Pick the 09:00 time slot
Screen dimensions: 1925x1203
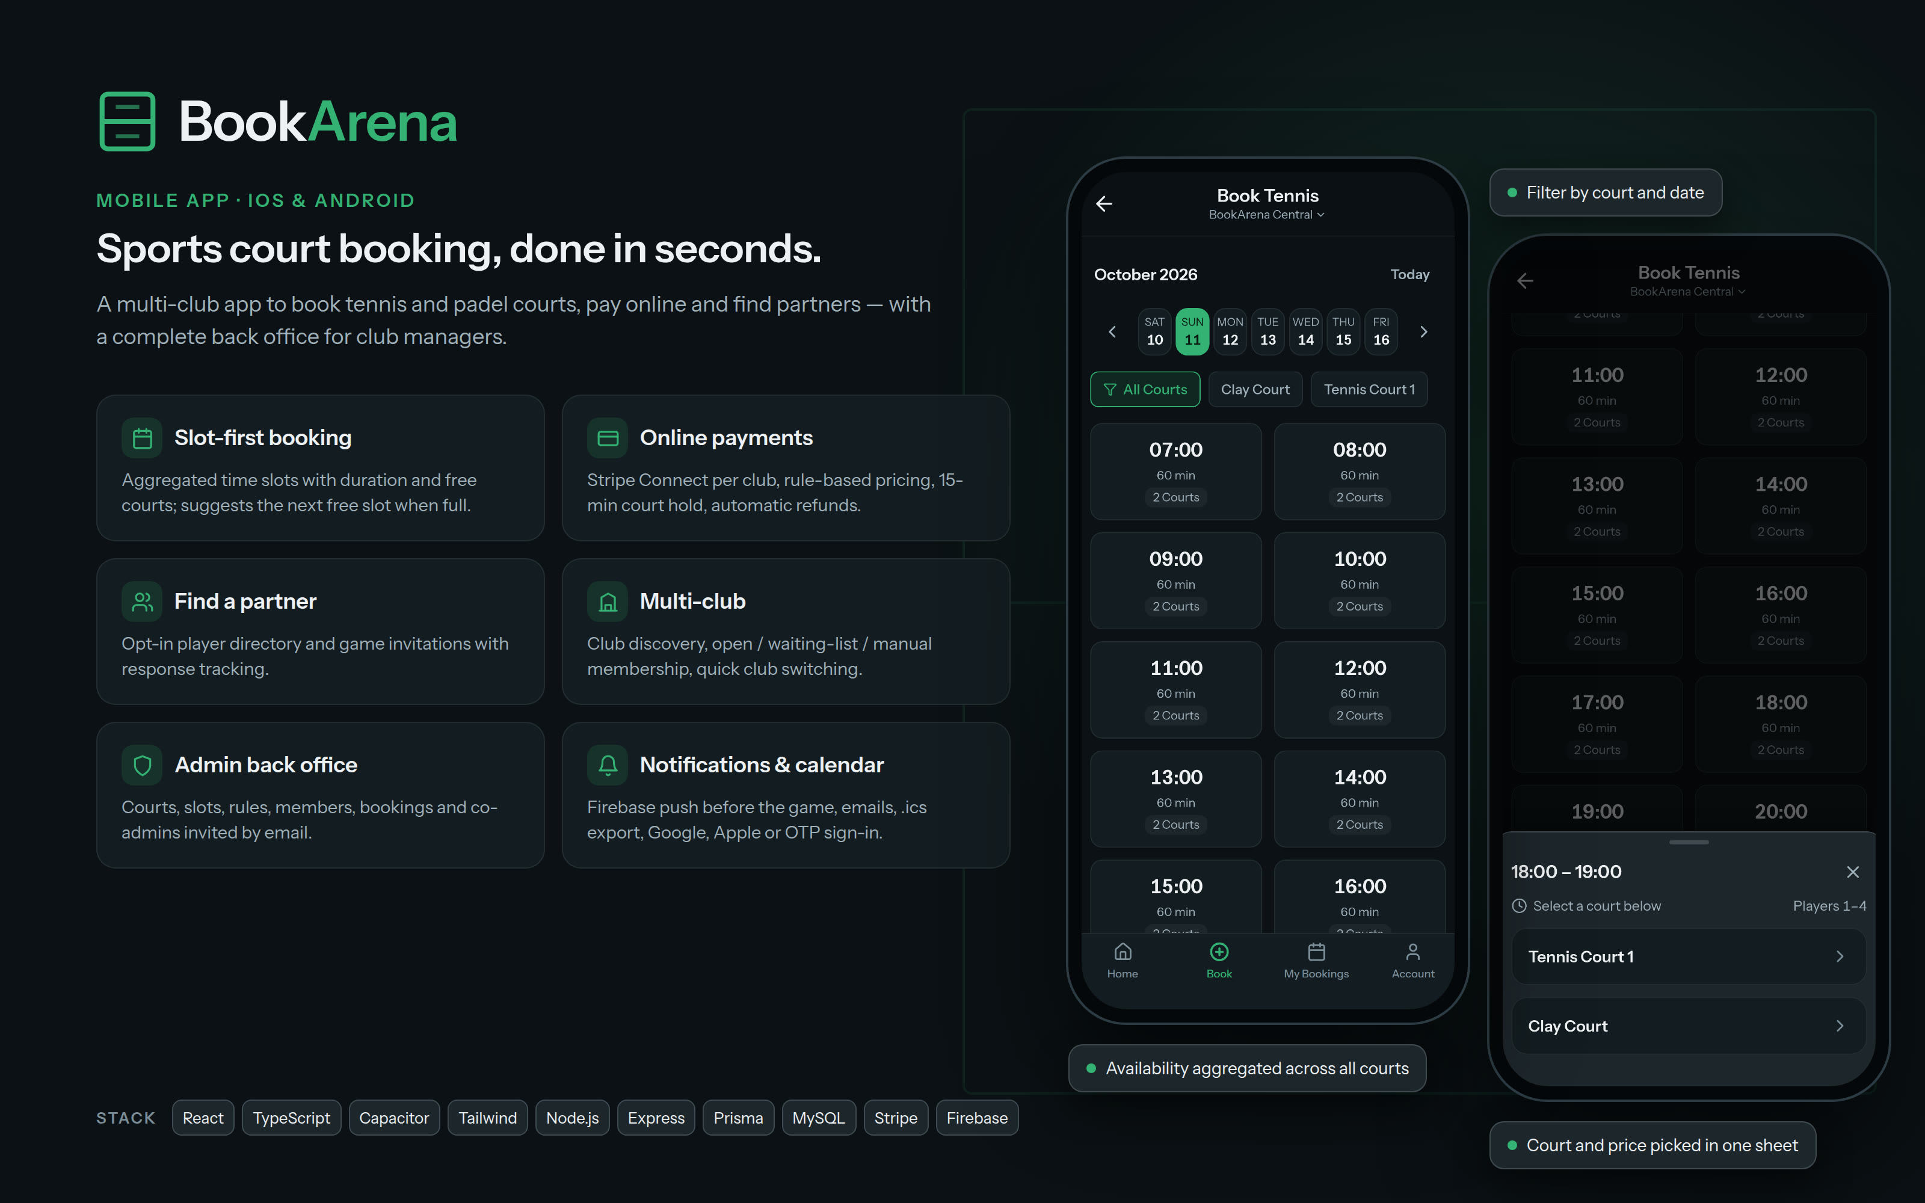(1175, 581)
